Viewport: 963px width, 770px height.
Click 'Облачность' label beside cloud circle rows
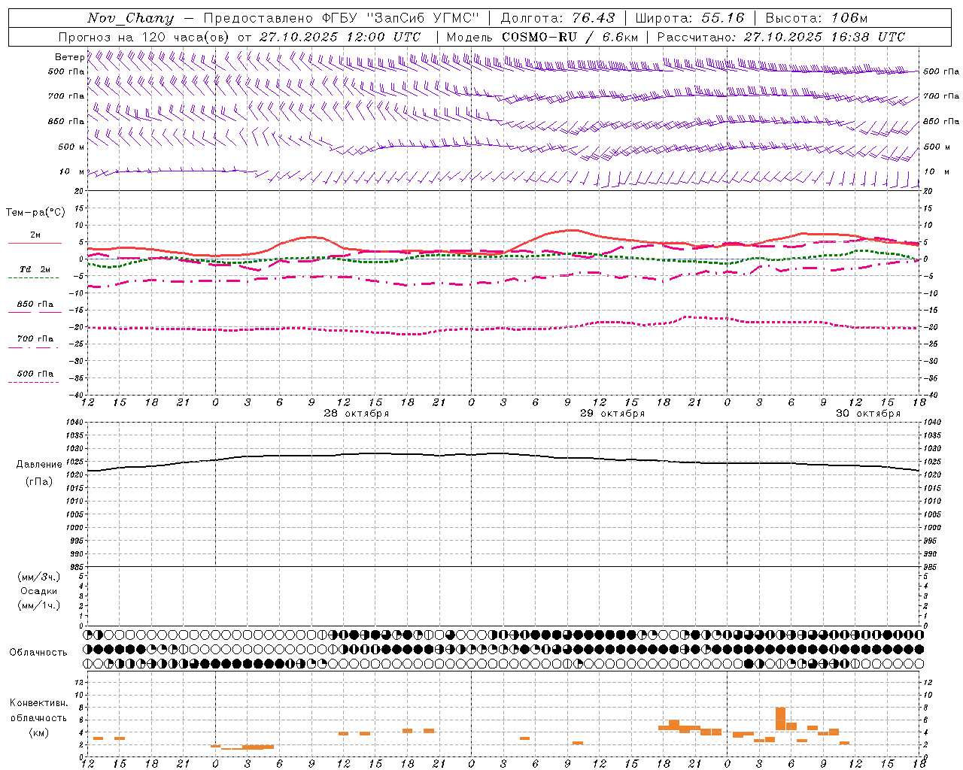point(38,653)
